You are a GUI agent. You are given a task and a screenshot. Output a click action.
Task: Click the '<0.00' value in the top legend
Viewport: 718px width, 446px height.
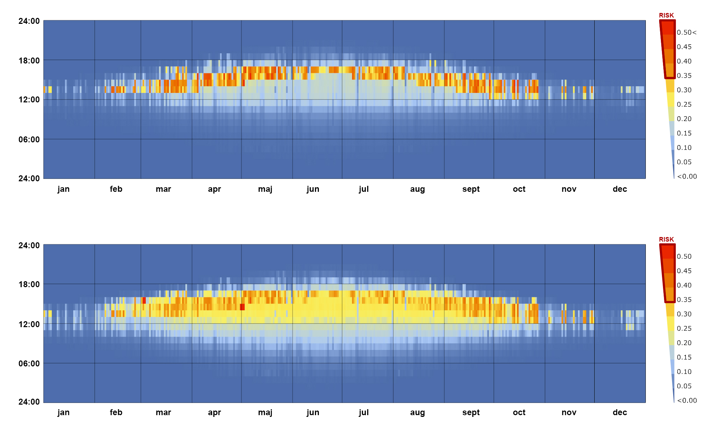pyautogui.click(x=687, y=176)
